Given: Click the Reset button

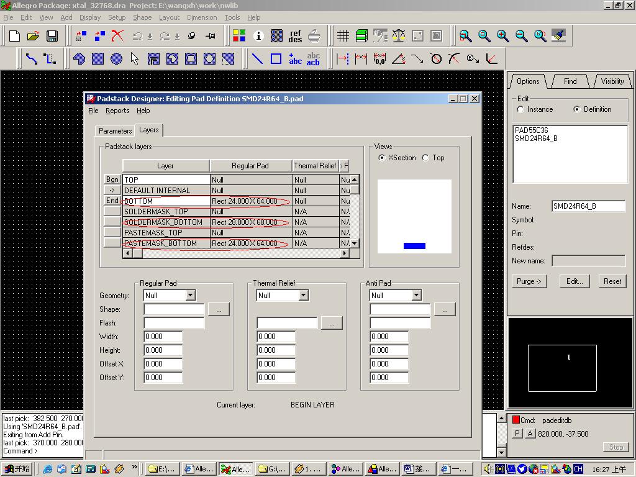Looking at the screenshot, I should click(612, 281).
